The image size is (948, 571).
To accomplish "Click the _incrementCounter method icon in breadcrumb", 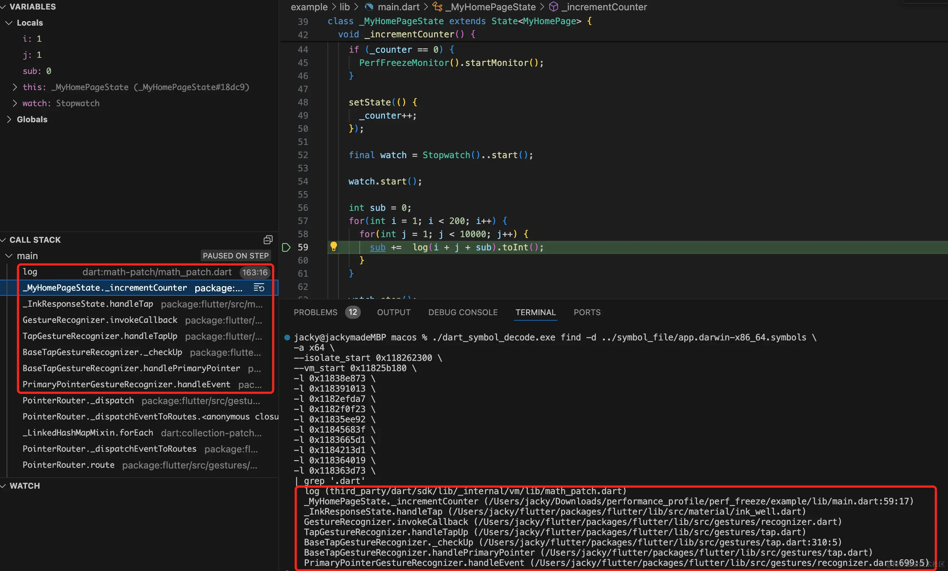I will point(553,7).
